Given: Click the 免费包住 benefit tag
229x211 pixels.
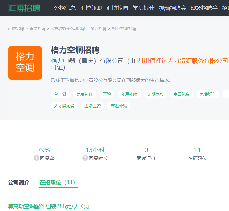Looking at the screenshot, I should click(x=84, y=94).
